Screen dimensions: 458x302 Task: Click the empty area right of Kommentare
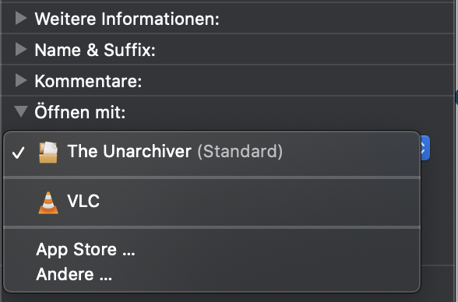pyautogui.click(x=298, y=81)
